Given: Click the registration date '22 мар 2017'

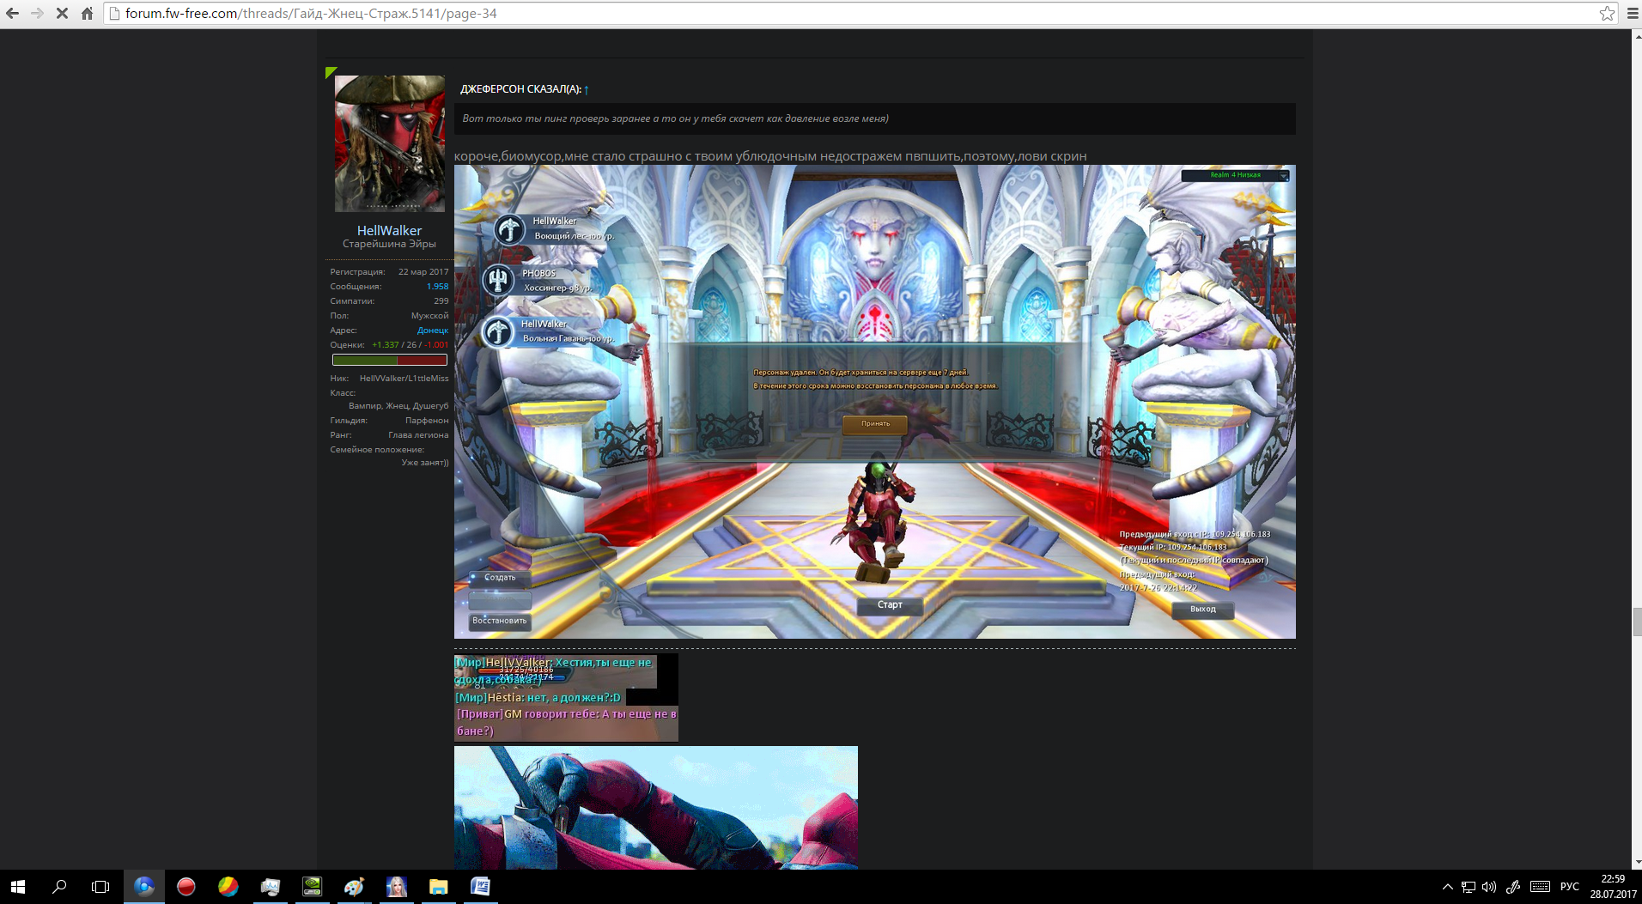Looking at the screenshot, I should coord(423,272).
